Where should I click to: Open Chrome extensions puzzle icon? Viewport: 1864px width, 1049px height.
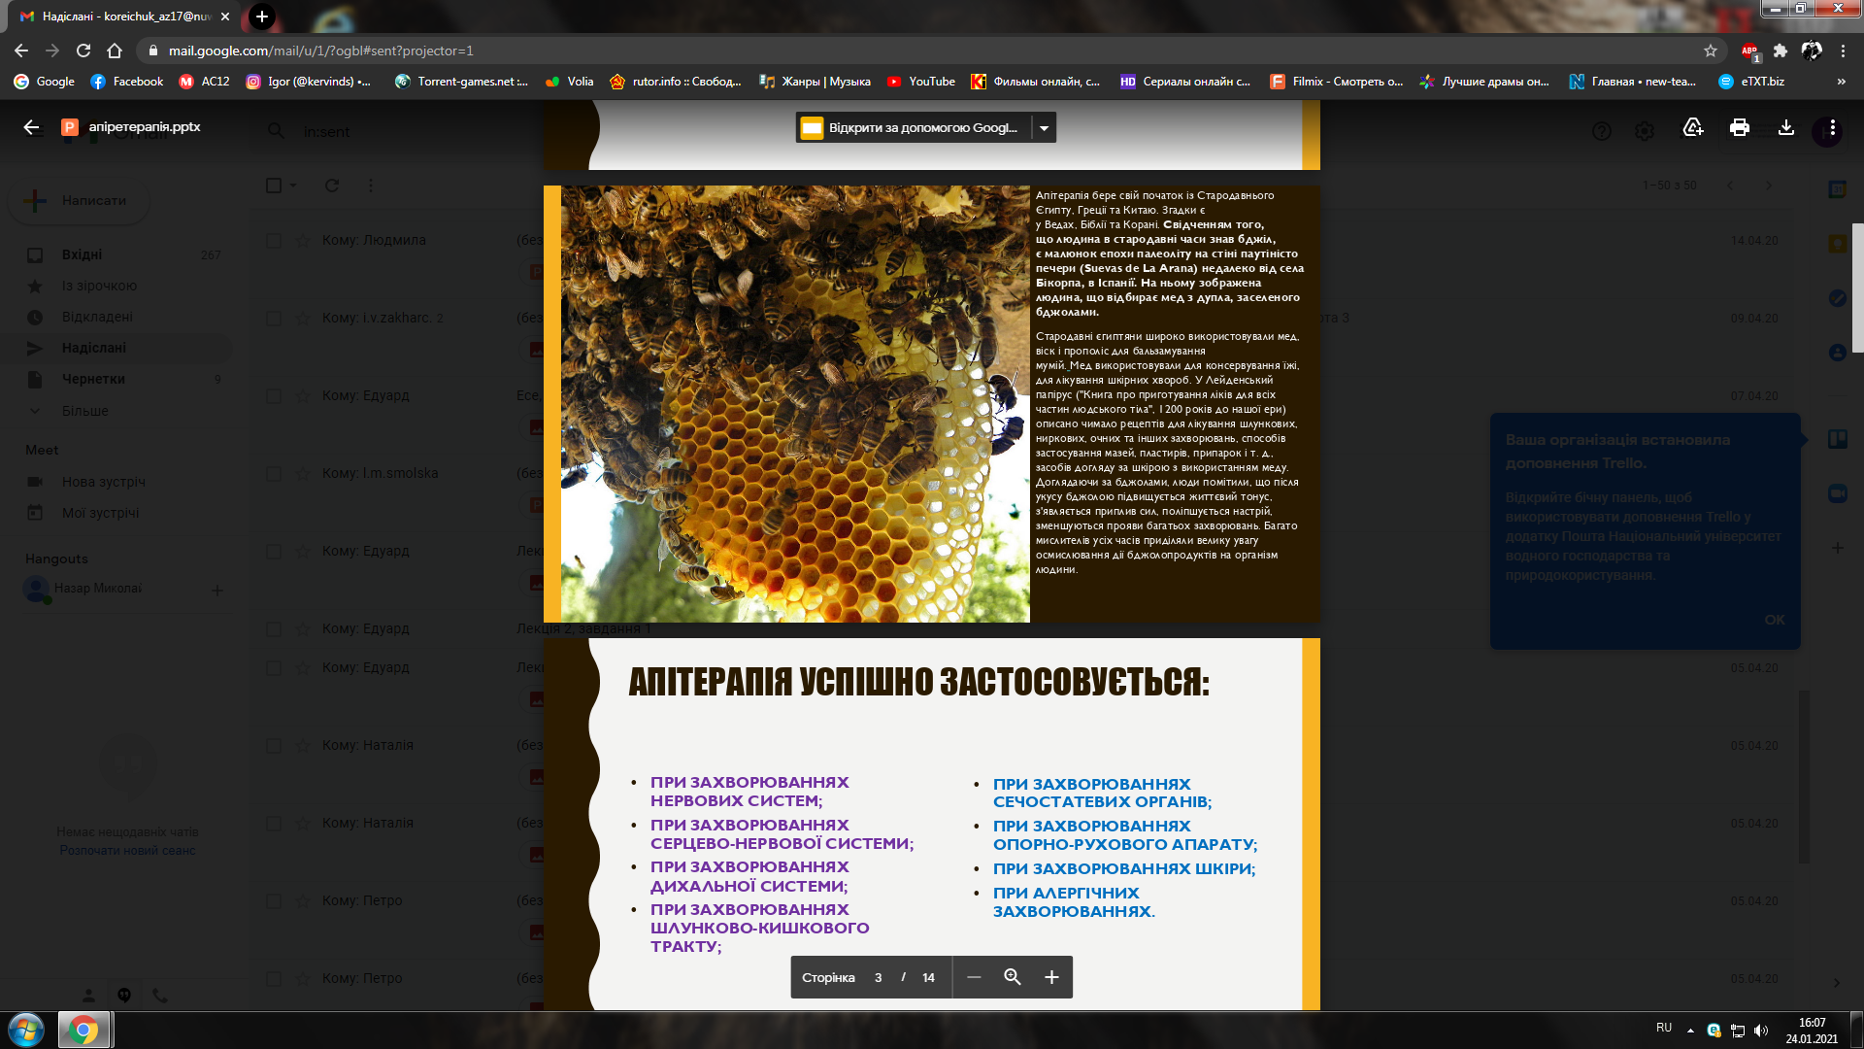tap(1781, 51)
